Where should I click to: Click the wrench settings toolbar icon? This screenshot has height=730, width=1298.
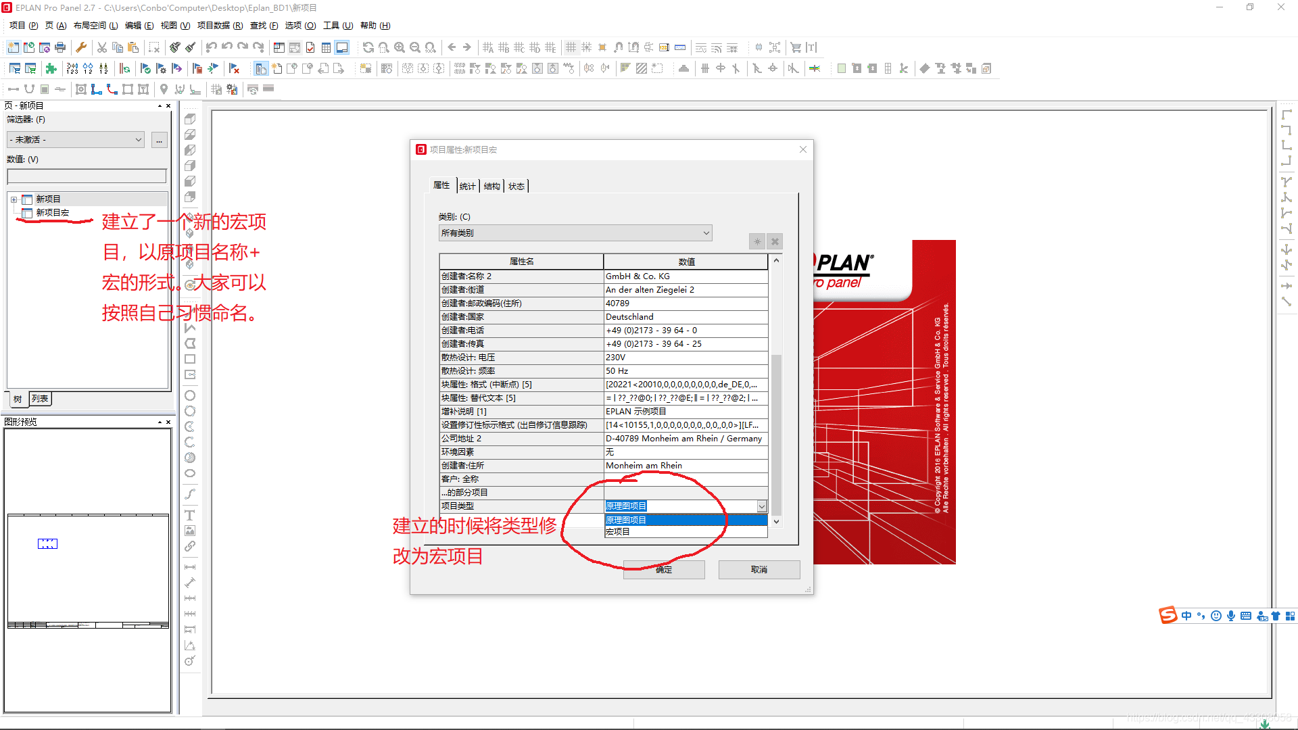click(x=81, y=47)
